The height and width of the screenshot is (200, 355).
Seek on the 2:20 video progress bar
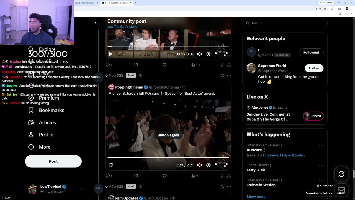click(x=168, y=158)
